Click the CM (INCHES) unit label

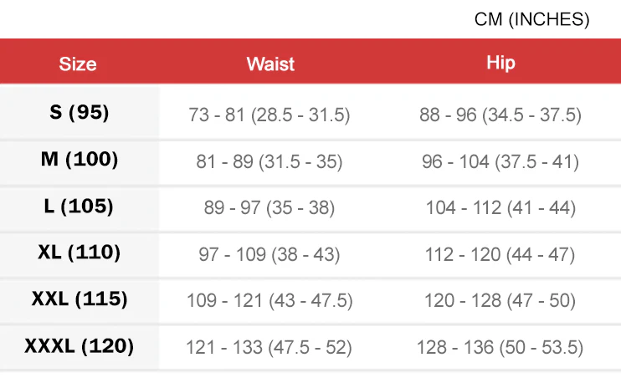pyautogui.click(x=531, y=20)
